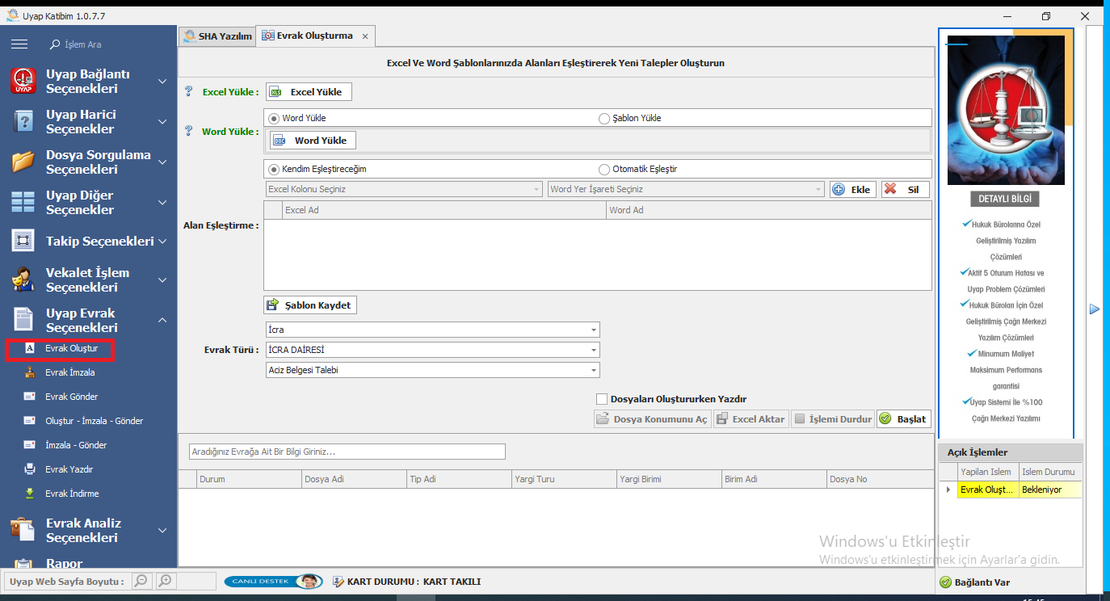Click the Uyap Diğer Seçenekler grid icon
1110x601 pixels.
(x=23, y=202)
